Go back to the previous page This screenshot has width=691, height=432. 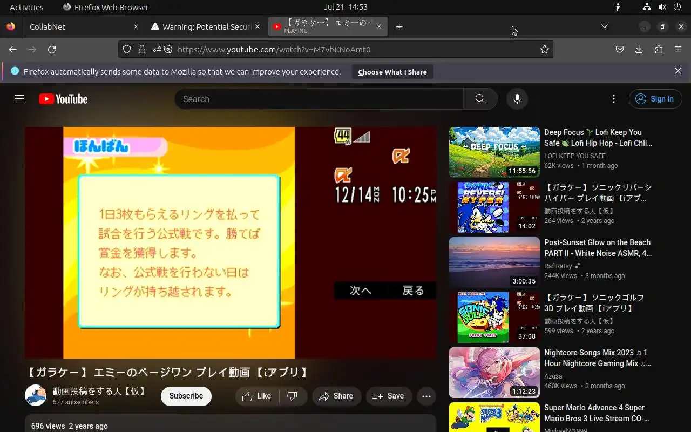[x=13, y=49]
